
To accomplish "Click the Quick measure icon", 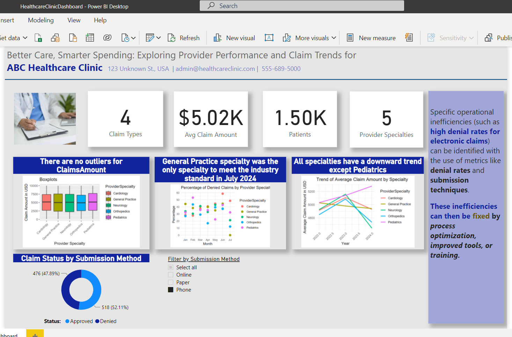I will click(x=409, y=37).
